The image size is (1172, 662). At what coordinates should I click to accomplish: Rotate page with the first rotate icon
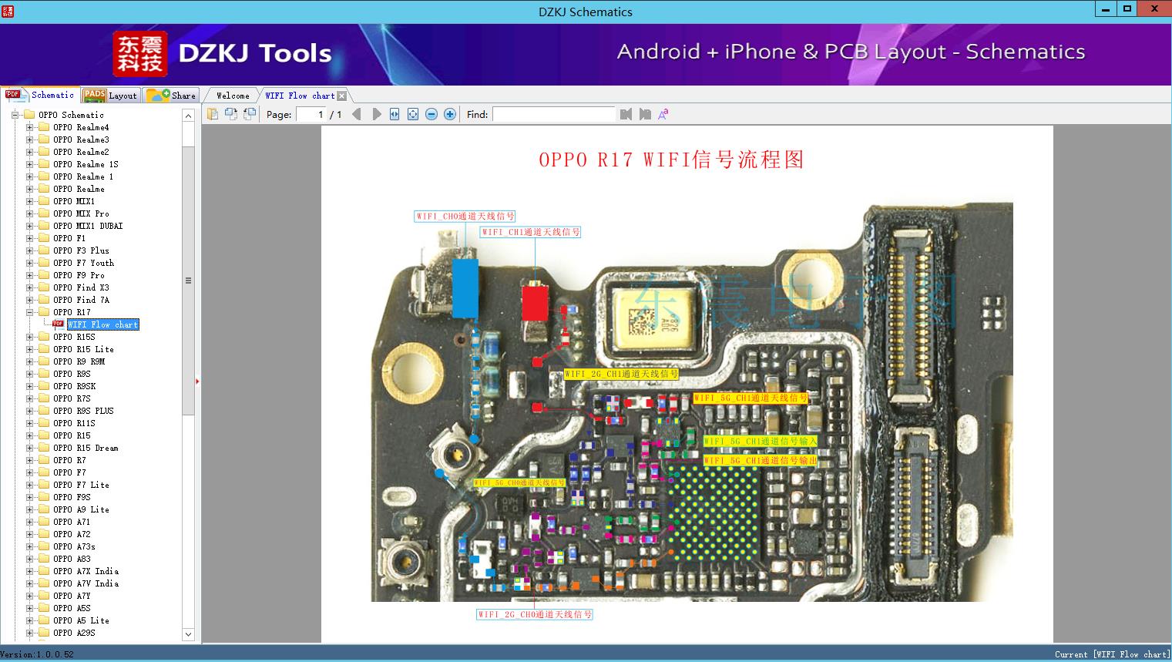231,114
